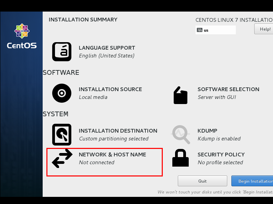This screenshot has width=273, height=204.
Task: Click the Language Support keyboard-key icon
Action: pos(62,52)
